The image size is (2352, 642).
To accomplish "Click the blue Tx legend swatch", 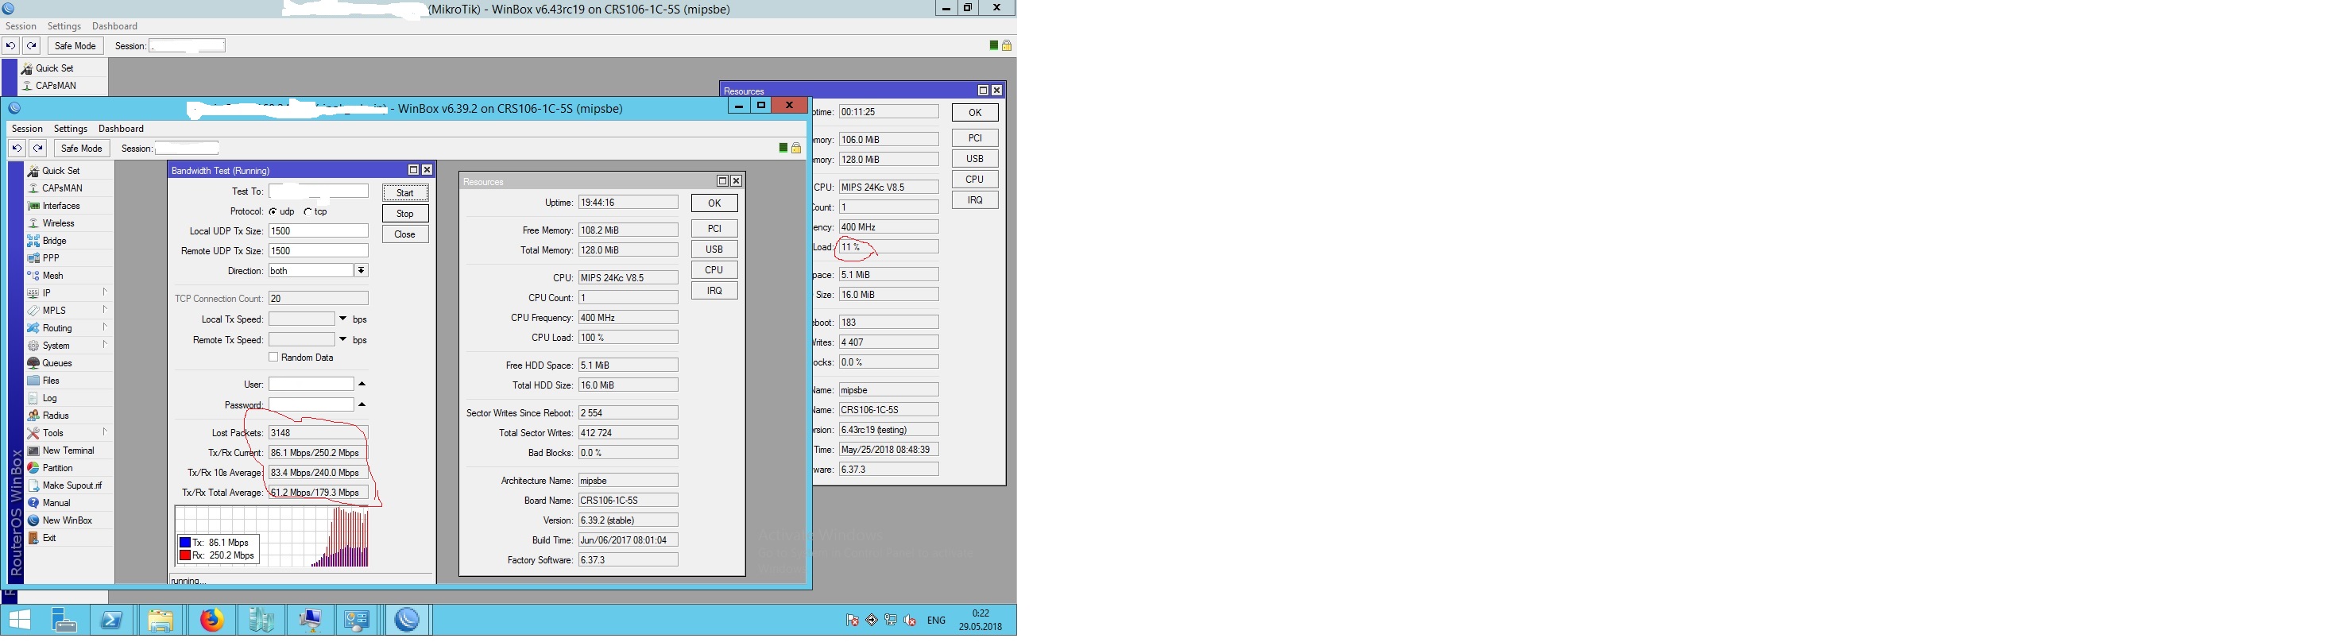I will (x=184, y=543).
